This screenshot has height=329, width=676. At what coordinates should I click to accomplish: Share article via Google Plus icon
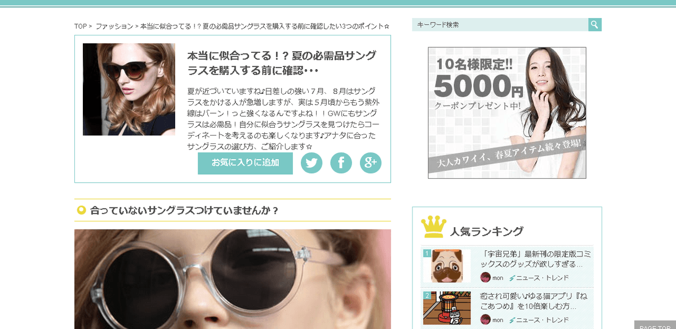(371, 163)
